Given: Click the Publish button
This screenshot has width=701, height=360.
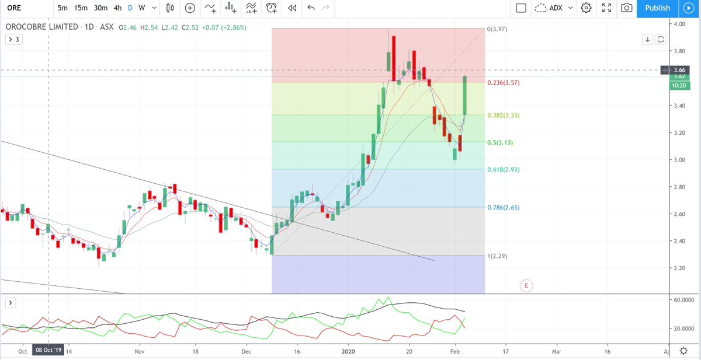Looking at the screenshot, I should coord(657,8).
